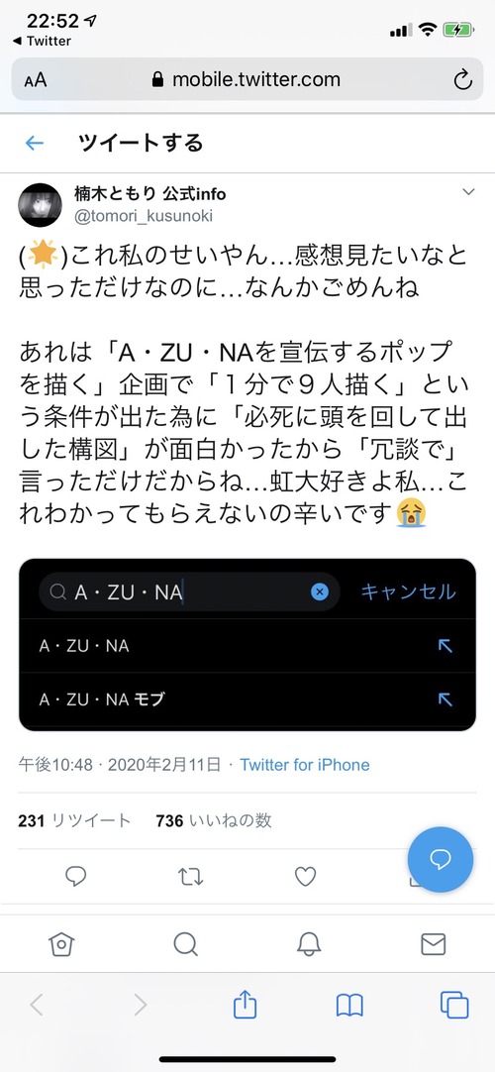Screen dimensions: 495x1072
Task: Tap the blue floating reply button
Action: click(441, 859)
